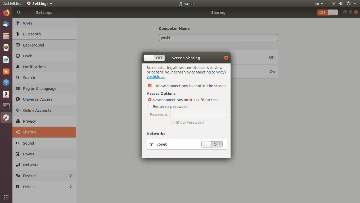Go to Network settings
This screenshot has width=360, height=203.
coord(44,165)
